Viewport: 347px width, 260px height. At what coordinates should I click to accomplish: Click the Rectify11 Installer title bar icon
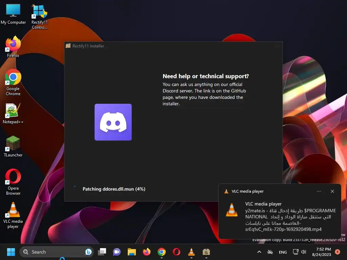[68, 46]
